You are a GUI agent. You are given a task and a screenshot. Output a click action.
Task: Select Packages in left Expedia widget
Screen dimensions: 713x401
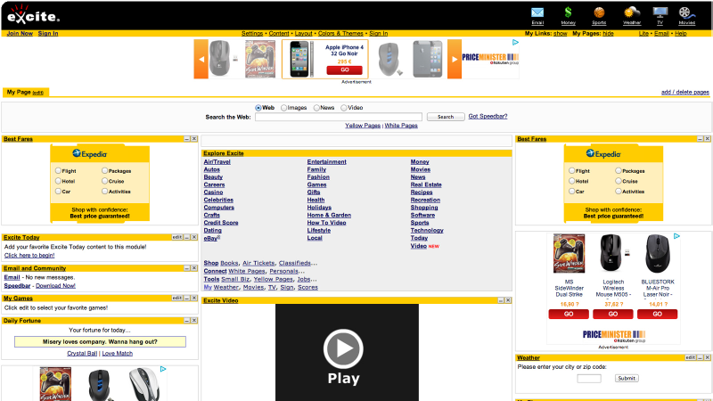(104, 170)
